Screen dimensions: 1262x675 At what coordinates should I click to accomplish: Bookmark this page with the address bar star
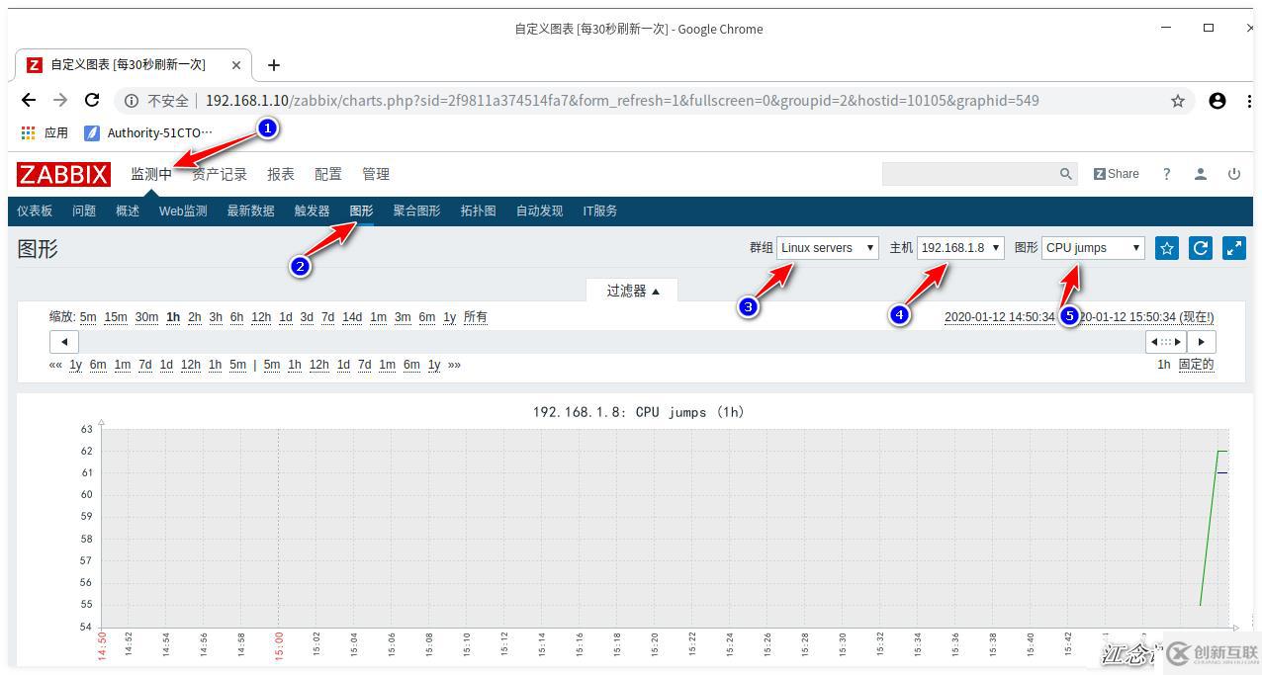point(1178,101)
